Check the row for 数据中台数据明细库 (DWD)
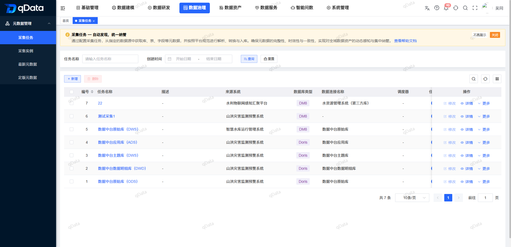This screenshot has height=247, width=511. (x=72, y=168)
